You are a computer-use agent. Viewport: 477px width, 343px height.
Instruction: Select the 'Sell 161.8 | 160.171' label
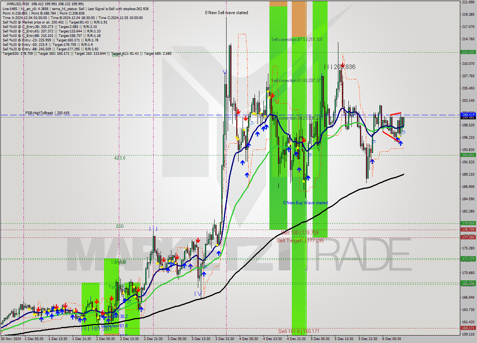pos(299,331)
